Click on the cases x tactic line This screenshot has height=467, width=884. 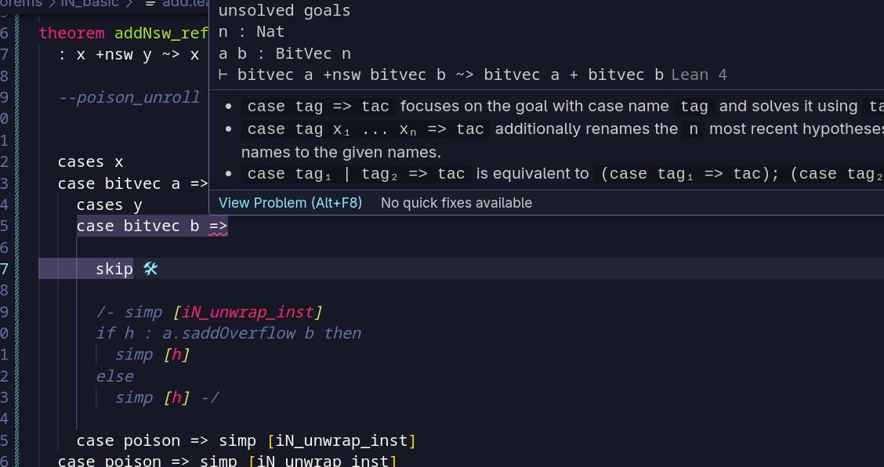[90, 162]
